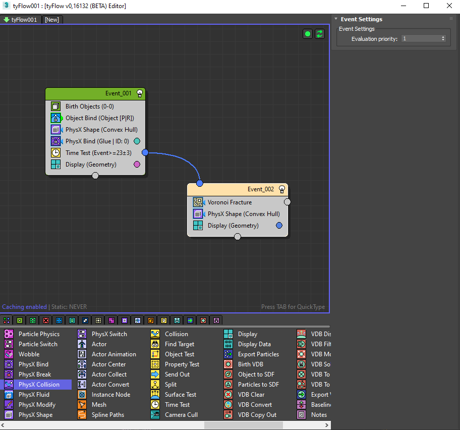Screen dimensions: 460x430
Task: Show all operators via four-colored-squares tab
Action: pos(7,320)
